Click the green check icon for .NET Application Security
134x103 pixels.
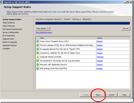point(37,65)
